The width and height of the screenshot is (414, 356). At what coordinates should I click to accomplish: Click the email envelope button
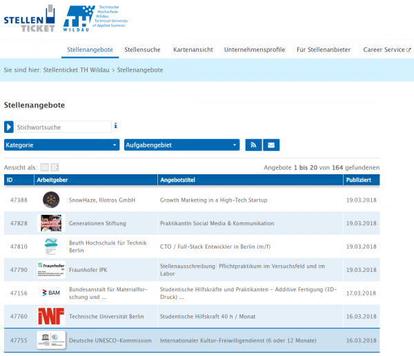pyautogui.click(x=271, y=145)
